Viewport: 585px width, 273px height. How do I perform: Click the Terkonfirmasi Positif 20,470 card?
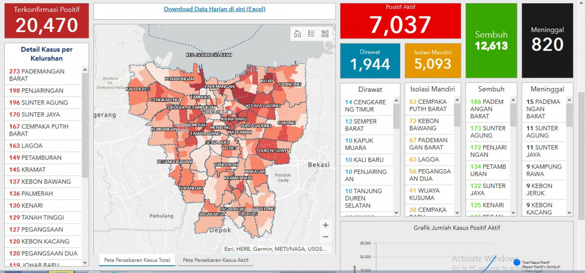[x=46, y=21]
